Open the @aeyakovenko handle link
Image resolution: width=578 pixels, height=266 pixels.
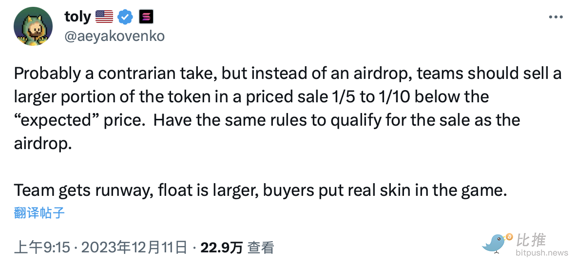[114, 36]
